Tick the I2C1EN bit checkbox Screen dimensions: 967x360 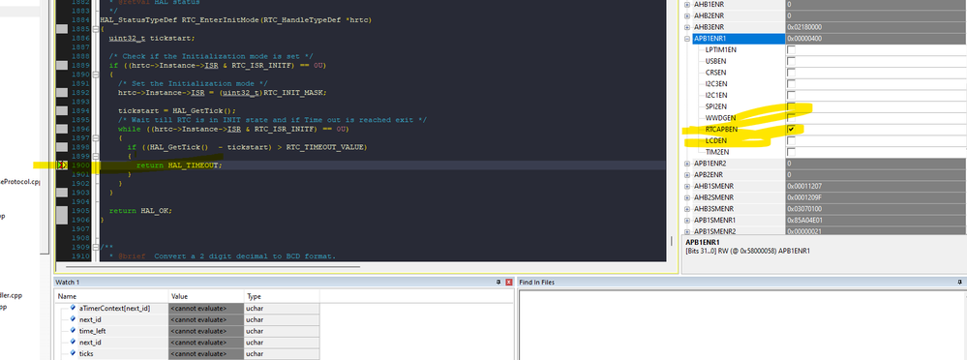tap(791, 95)
